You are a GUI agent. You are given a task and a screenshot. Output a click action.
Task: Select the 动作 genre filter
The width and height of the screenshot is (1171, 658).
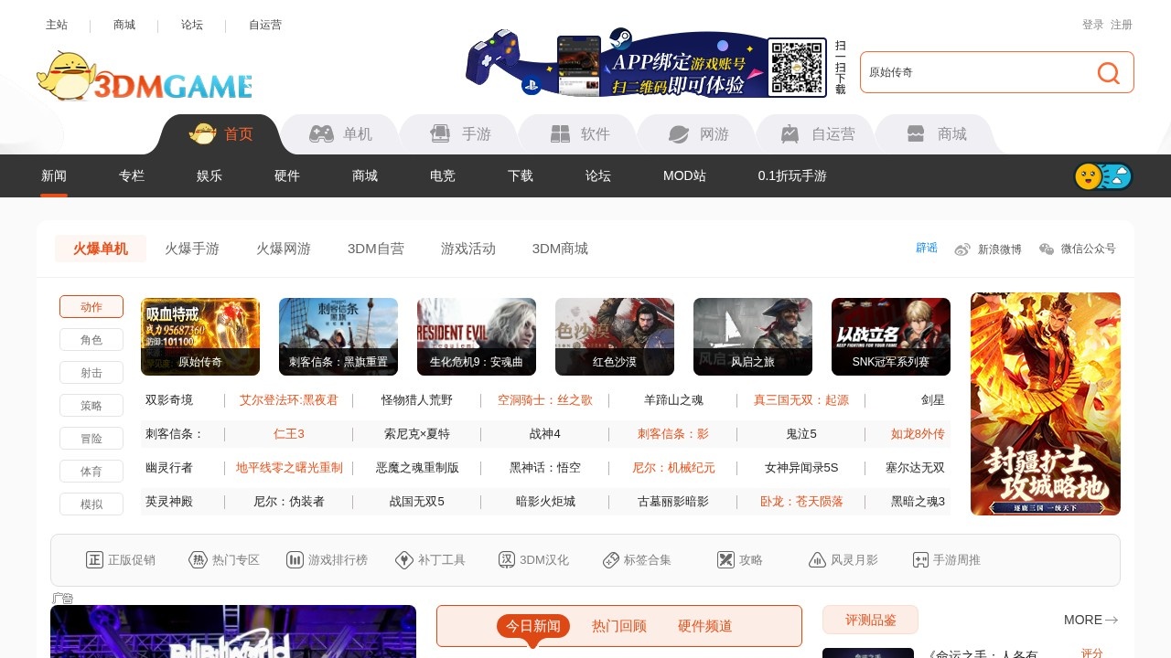coord(91,307)
